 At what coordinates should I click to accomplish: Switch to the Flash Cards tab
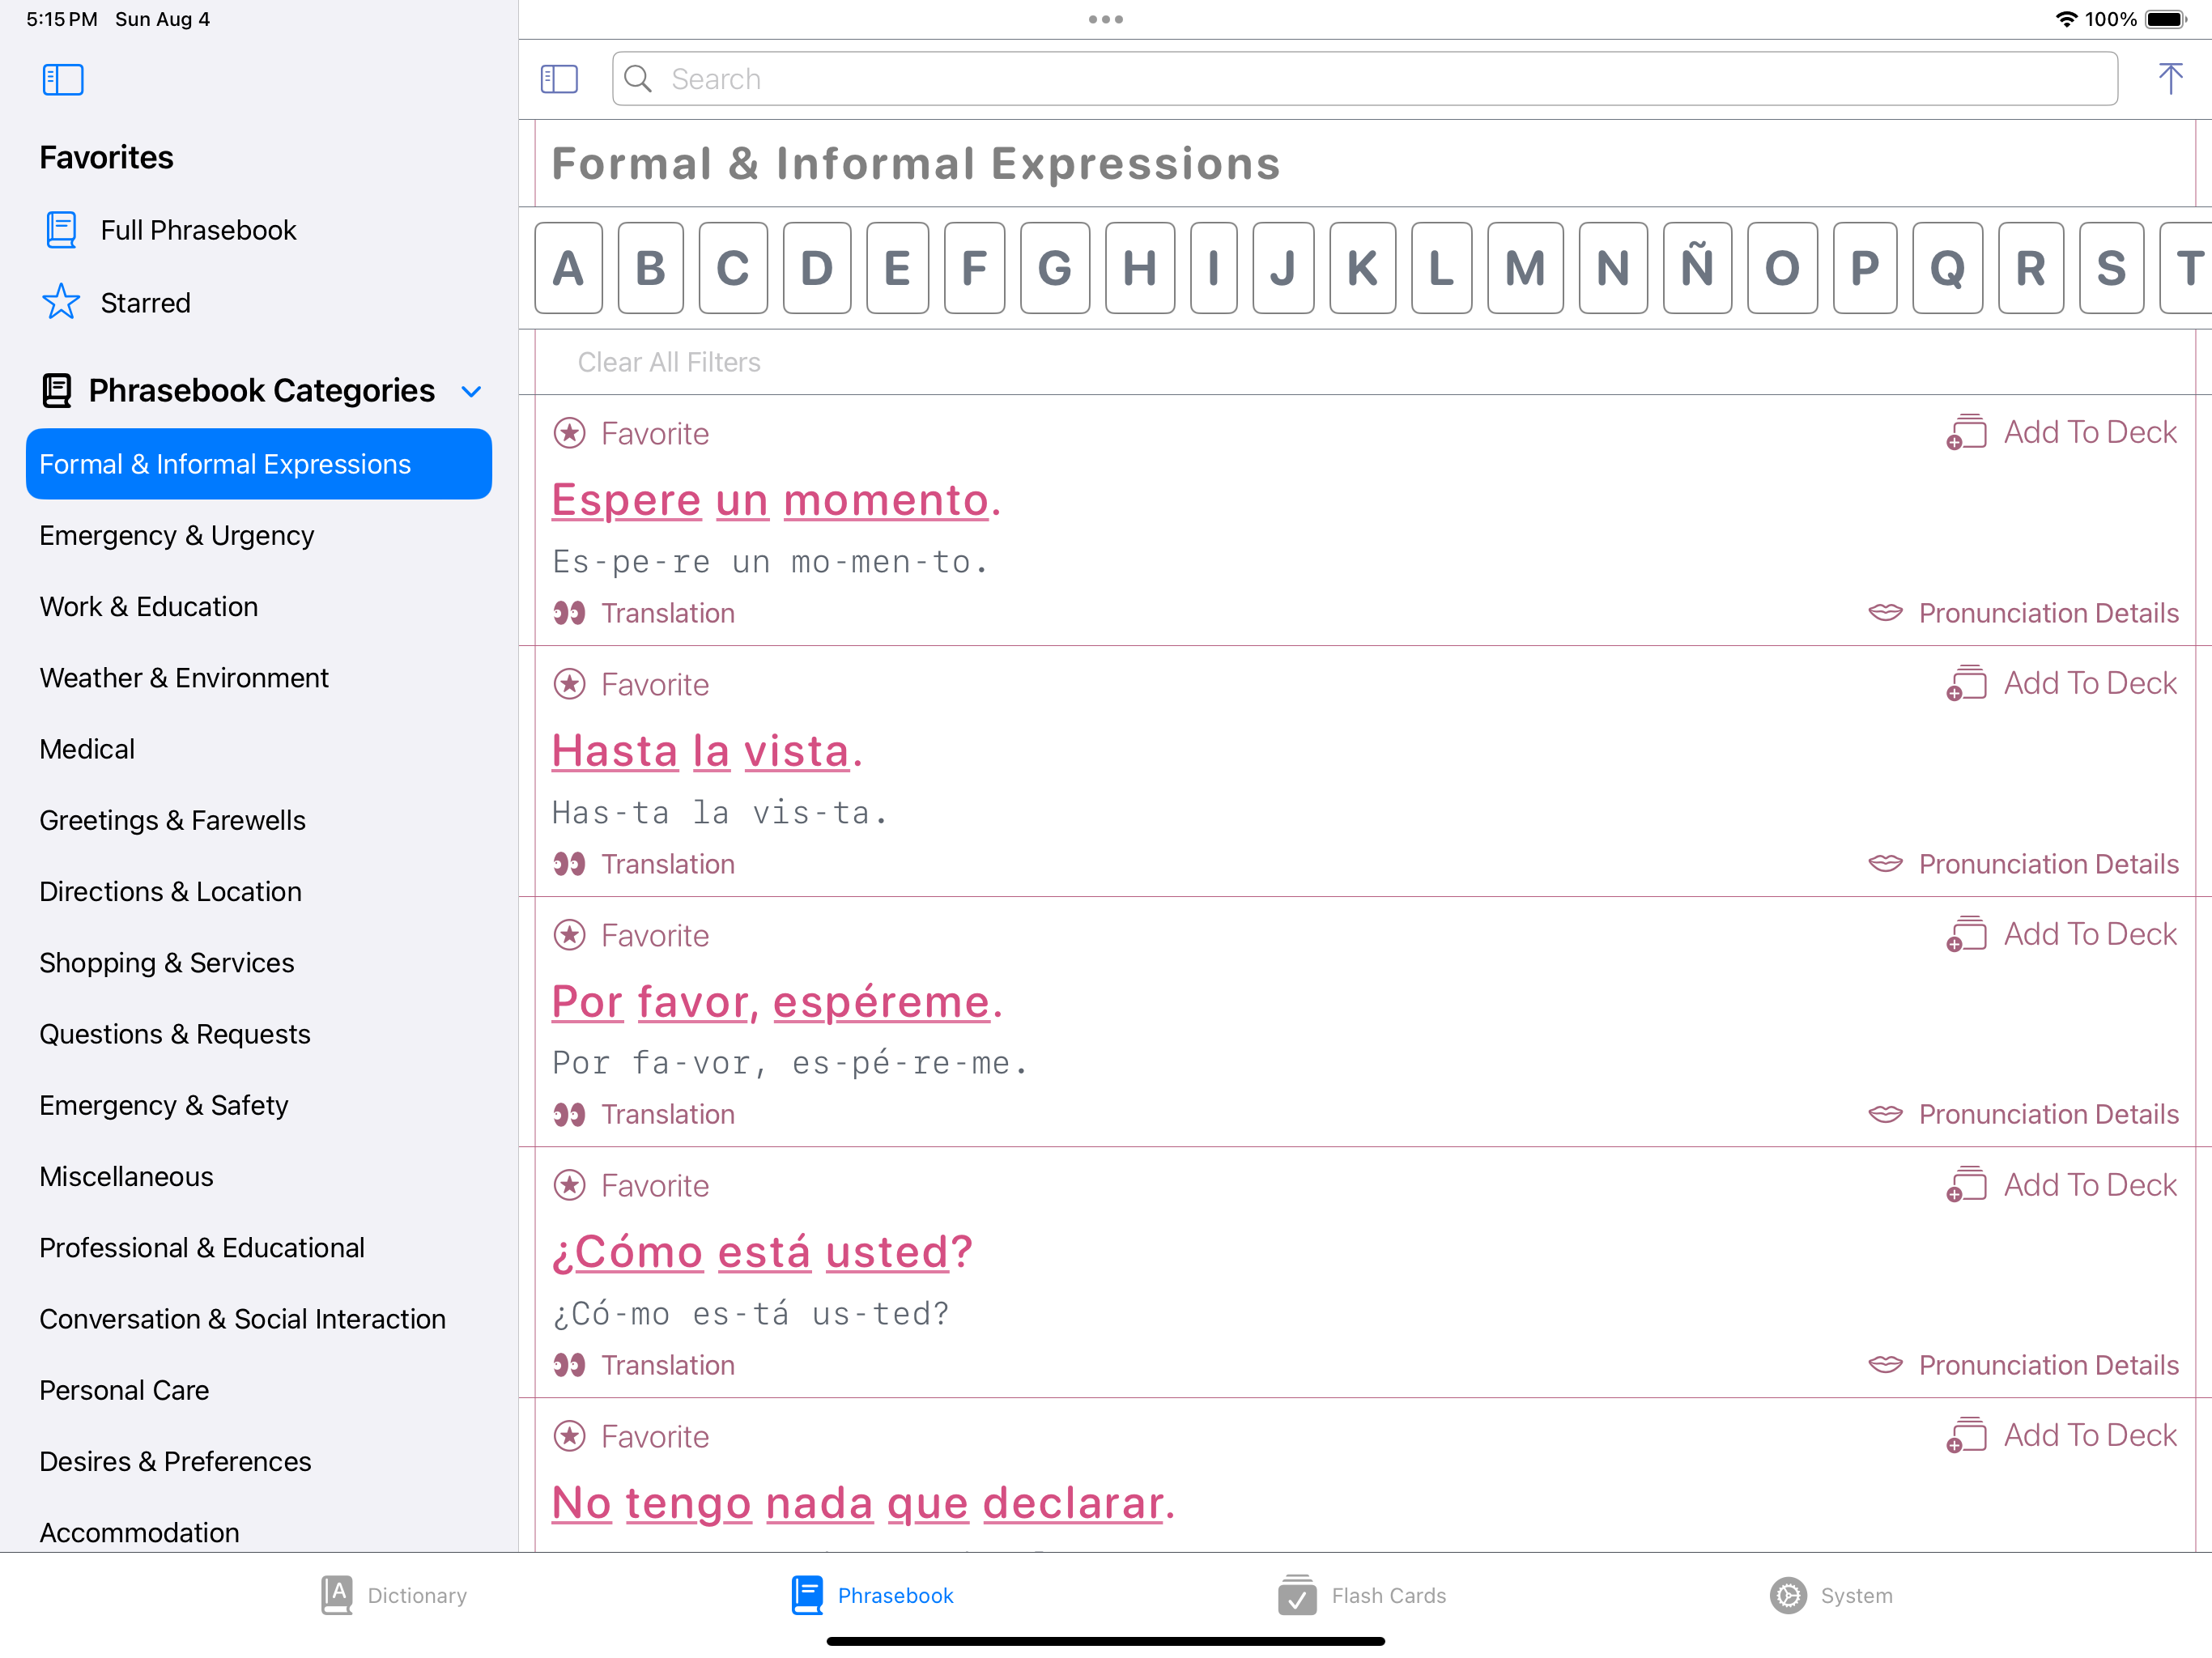pos(1362,1595)
